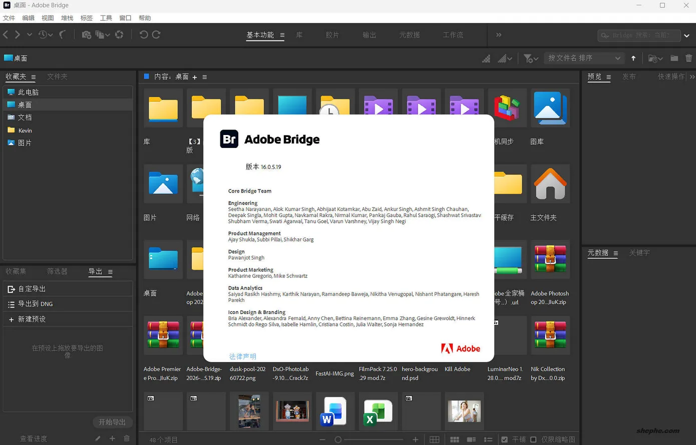Select 导出到 DNG preset

pos(68,303)
